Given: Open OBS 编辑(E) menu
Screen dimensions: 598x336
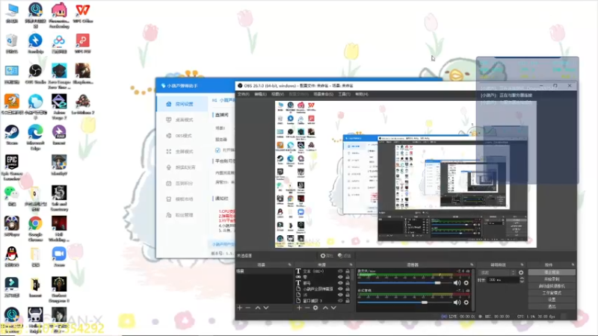Looking at the screenshot, I should click(260, 94).
